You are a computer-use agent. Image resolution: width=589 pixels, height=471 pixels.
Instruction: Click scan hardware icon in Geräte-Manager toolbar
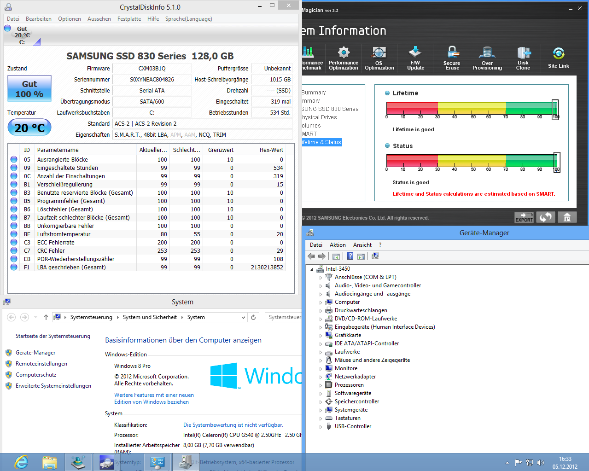[375, 256]
